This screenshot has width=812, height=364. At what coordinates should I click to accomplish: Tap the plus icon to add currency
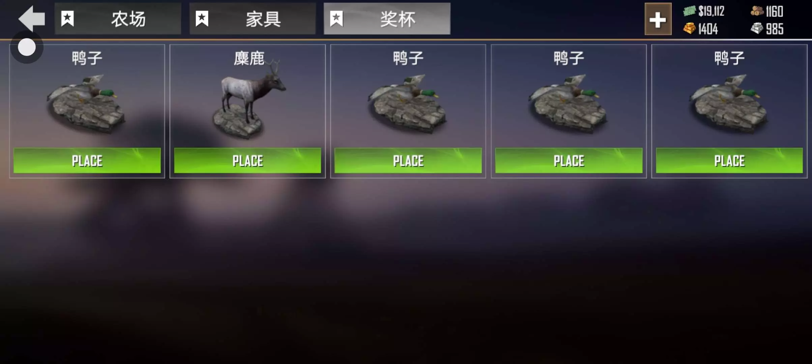click(x=658, y=19)
